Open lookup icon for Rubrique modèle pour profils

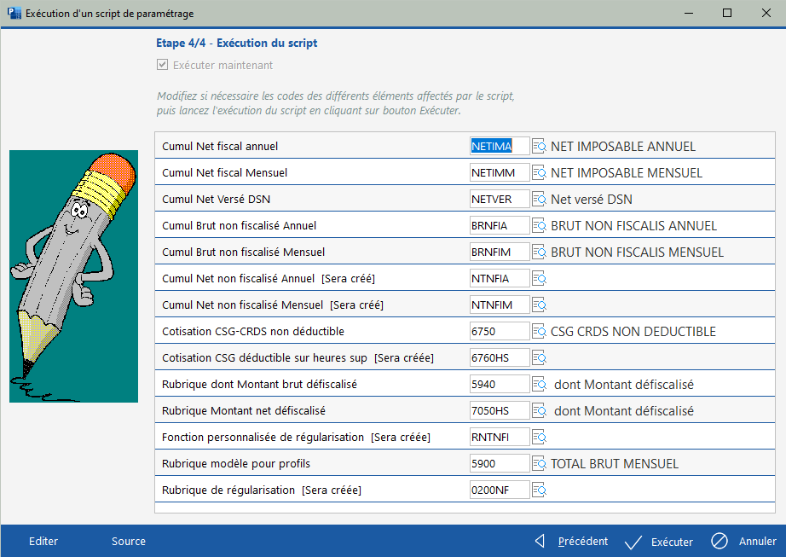539,464
